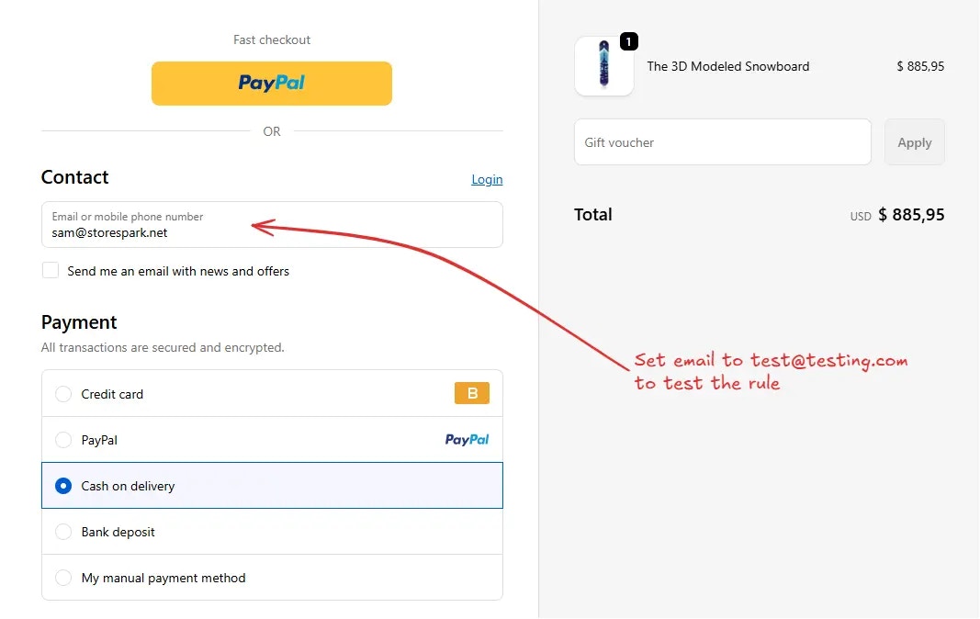Click the Total label in the order summary
Viewport: 980px width, 619px height.
click(x=593, y=215)
